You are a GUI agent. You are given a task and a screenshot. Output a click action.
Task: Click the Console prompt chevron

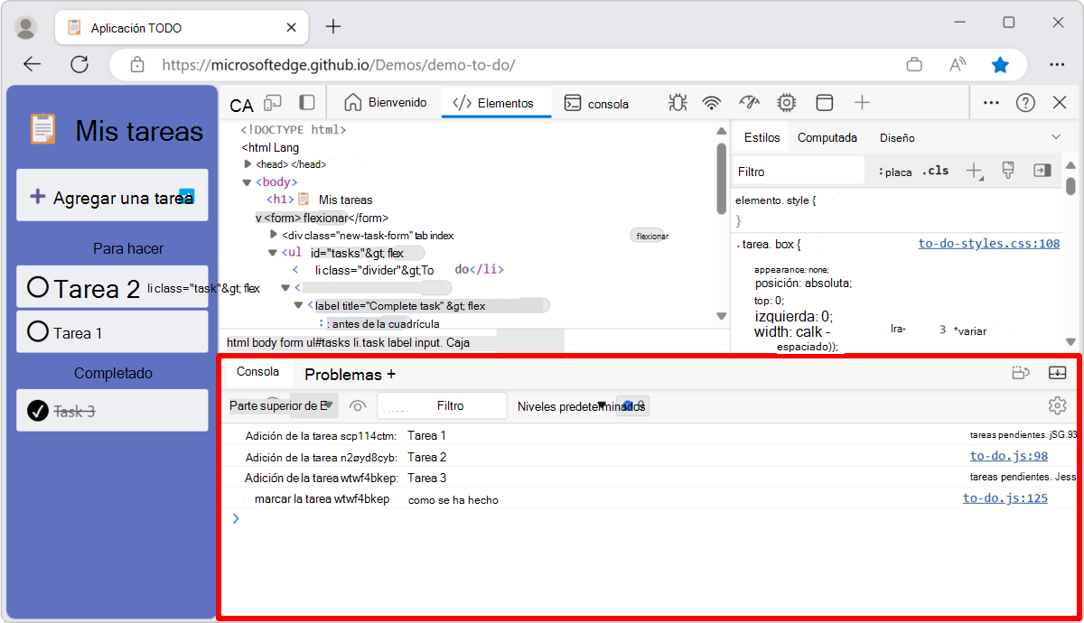[236, 518]
